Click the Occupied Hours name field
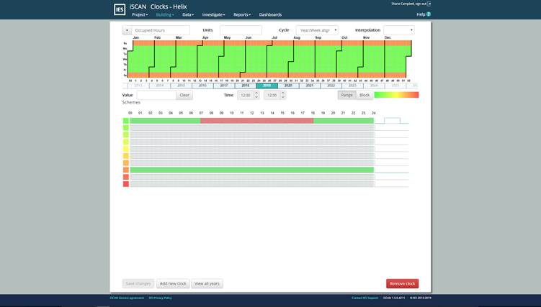The image size is (541, 307). pos(161,30)
